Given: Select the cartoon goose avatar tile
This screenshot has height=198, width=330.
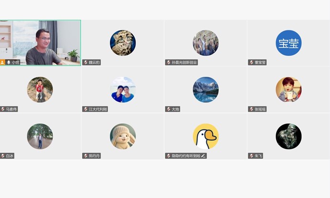Looking at the screenshot, I should 206,136.
